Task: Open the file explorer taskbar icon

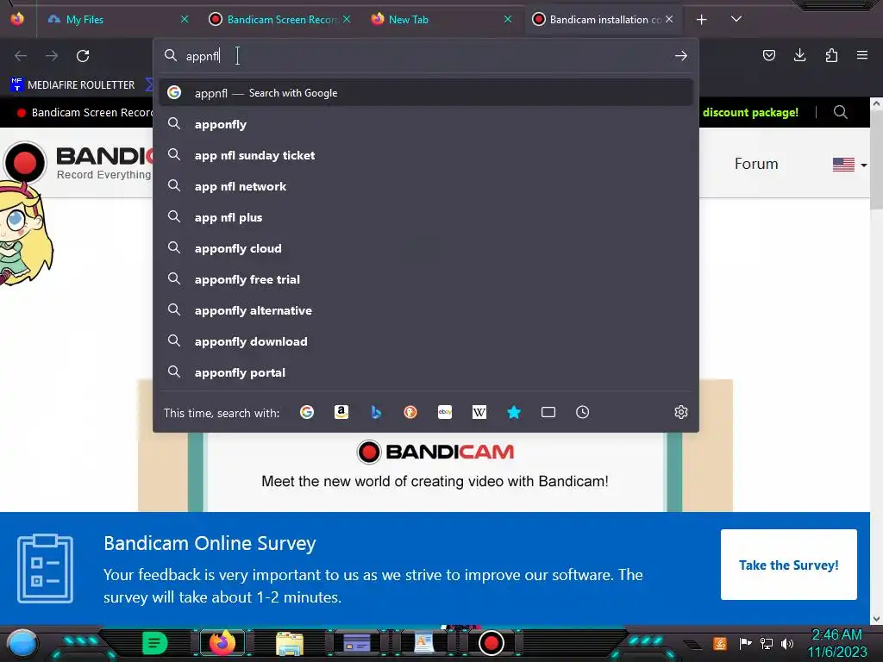Action: (x=290, y=643)
